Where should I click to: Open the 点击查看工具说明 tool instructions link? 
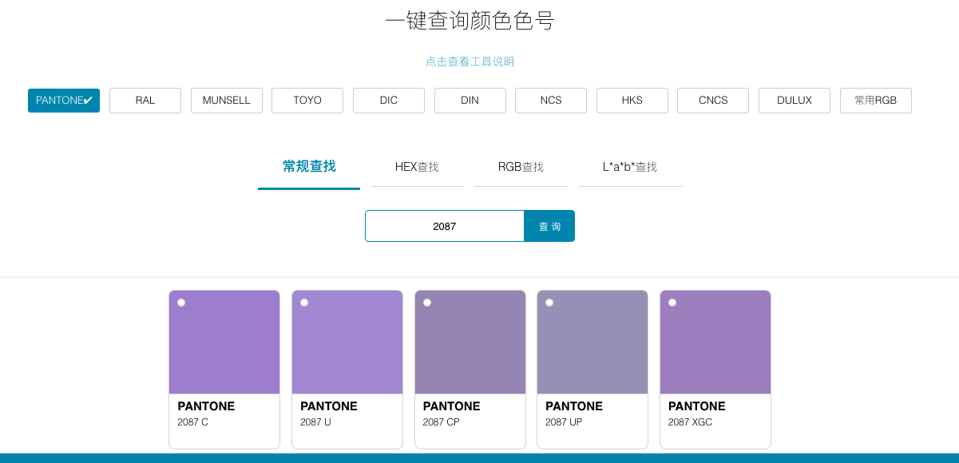[470, 61]
